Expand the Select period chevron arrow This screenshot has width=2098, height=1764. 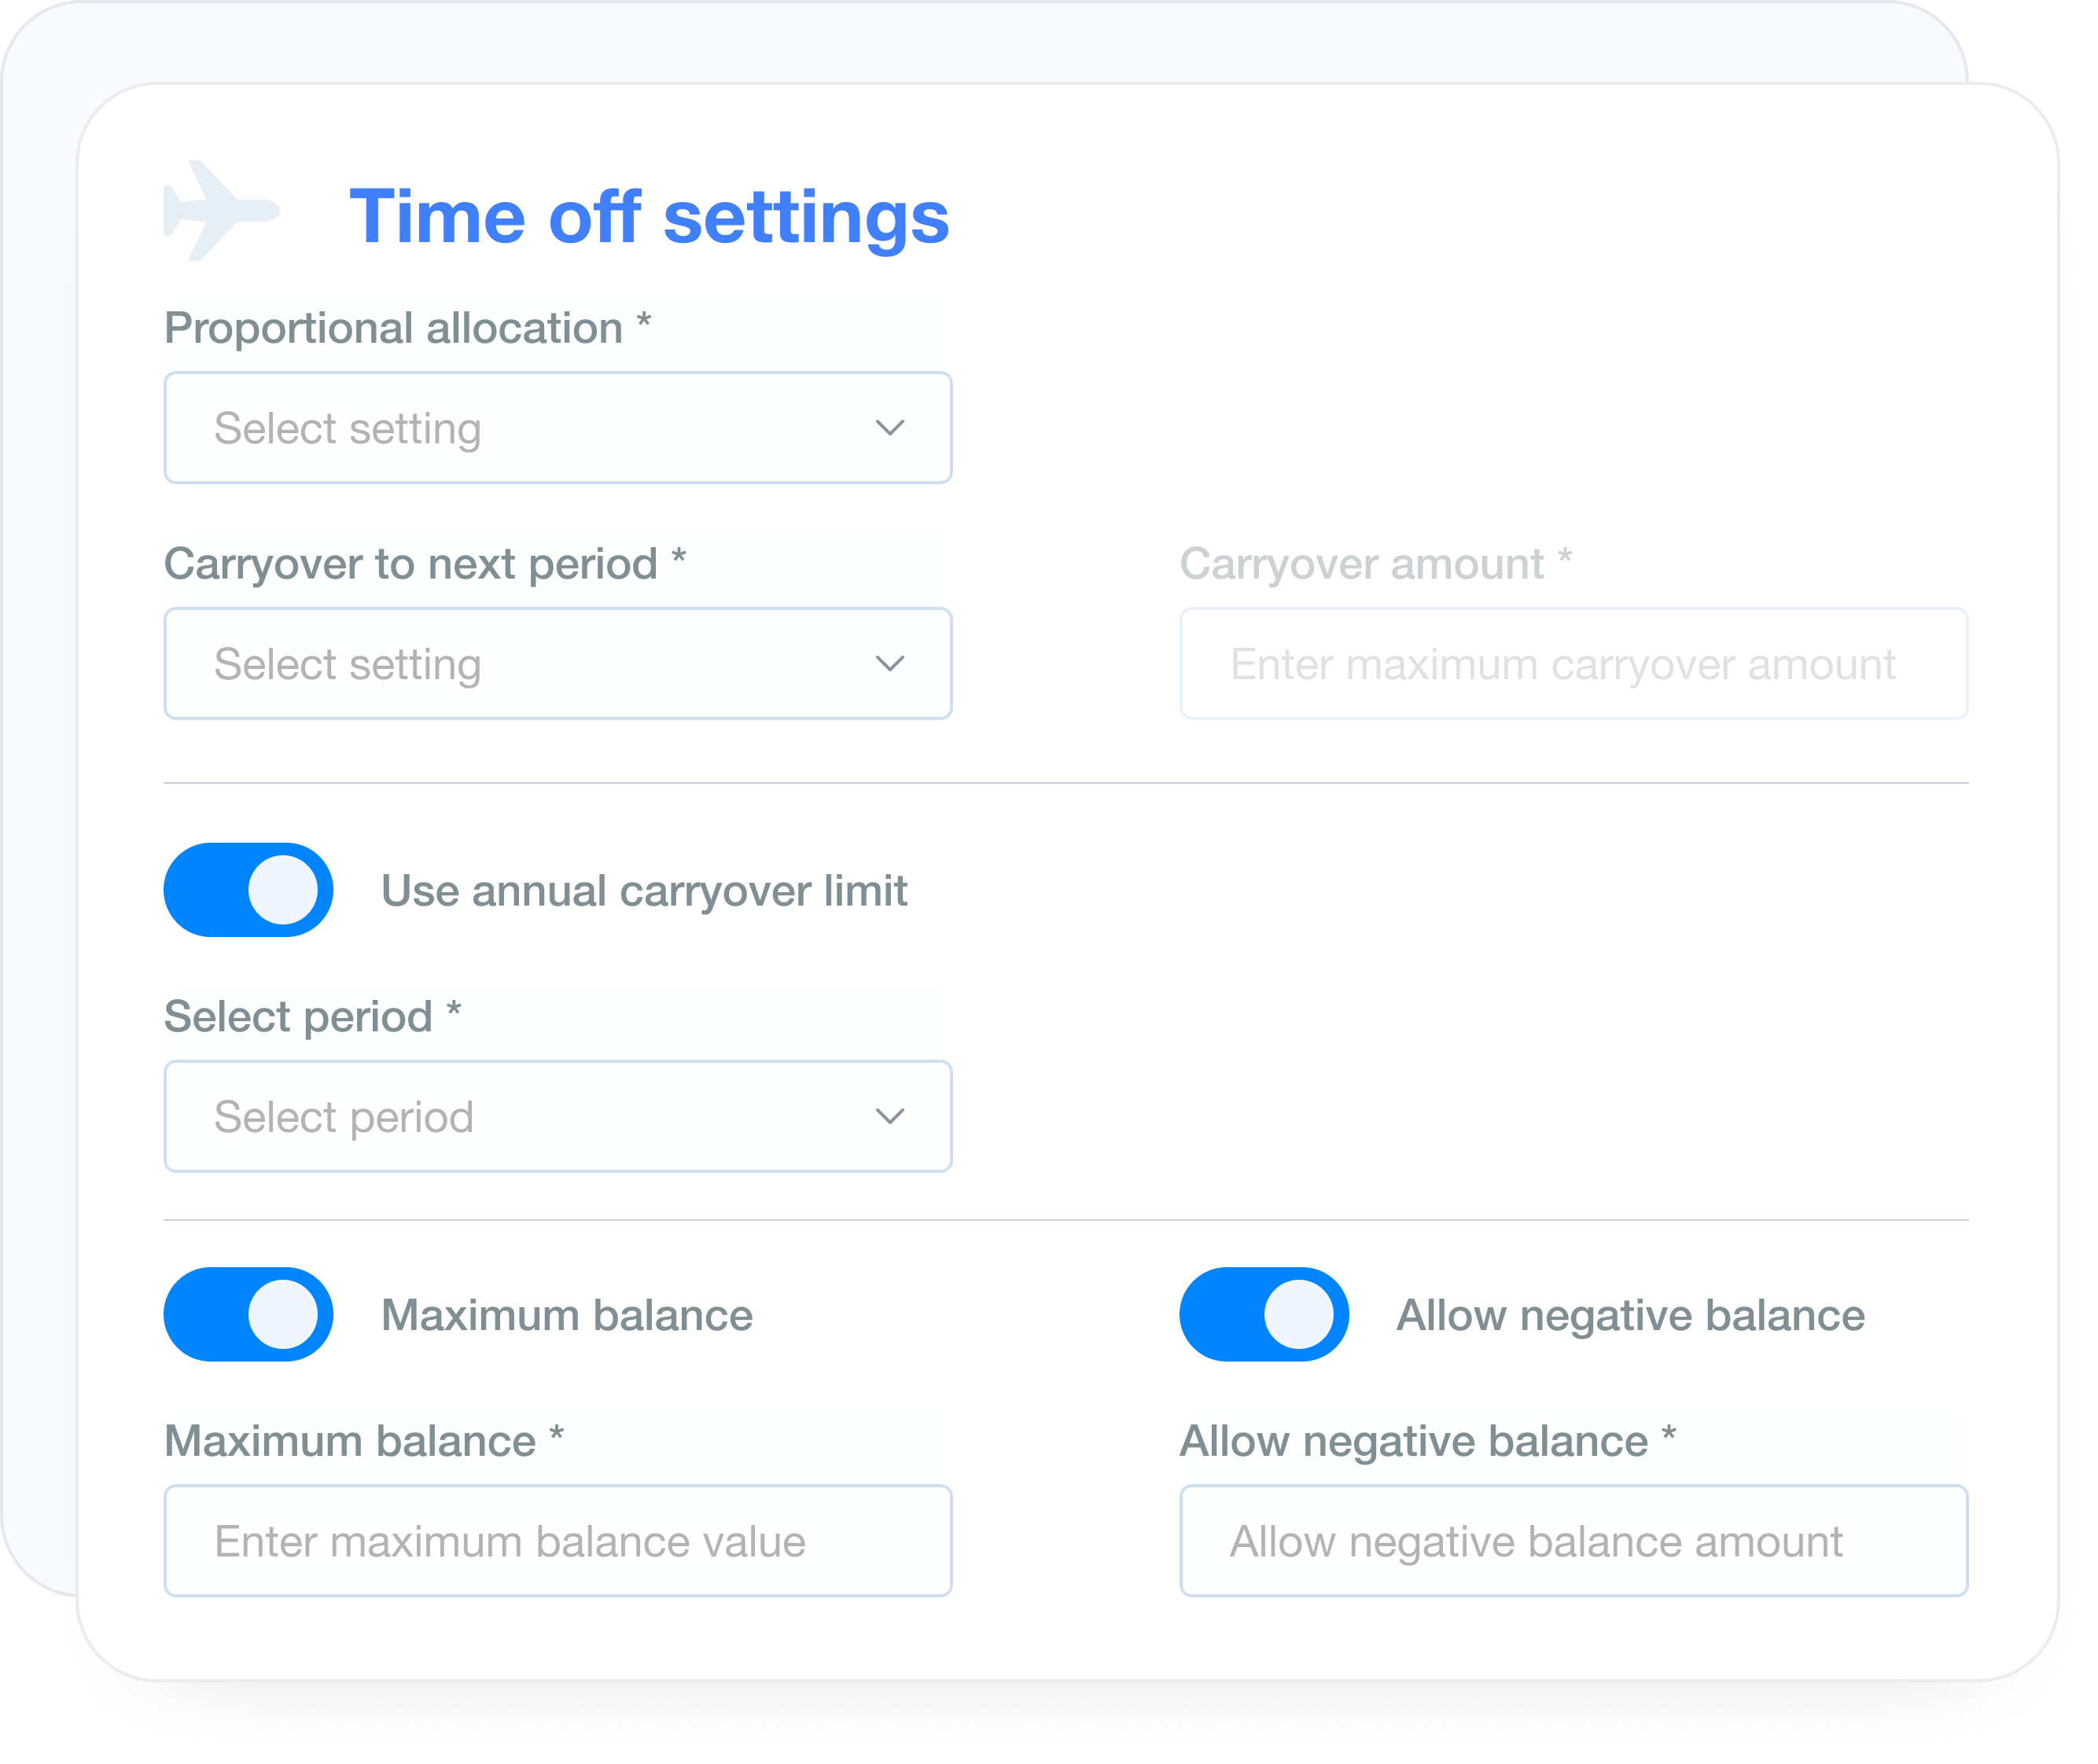893,1116
